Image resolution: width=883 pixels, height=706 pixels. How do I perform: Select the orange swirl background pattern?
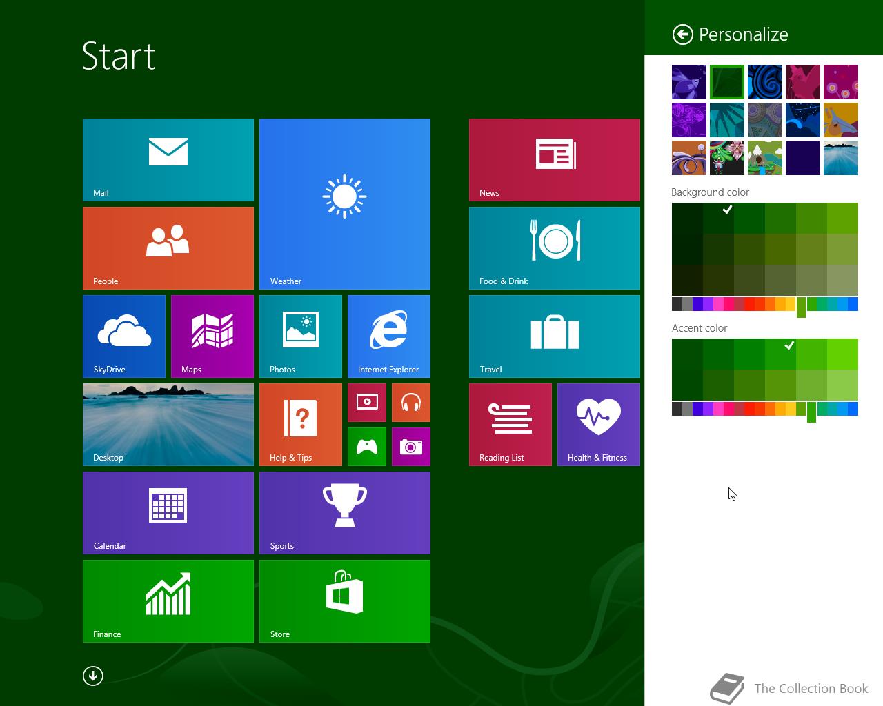coord(689,158)
